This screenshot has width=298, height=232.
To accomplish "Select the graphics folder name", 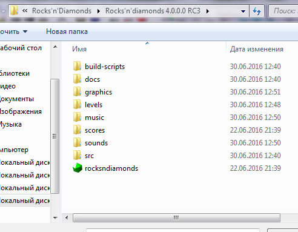I will coord(98,92).
